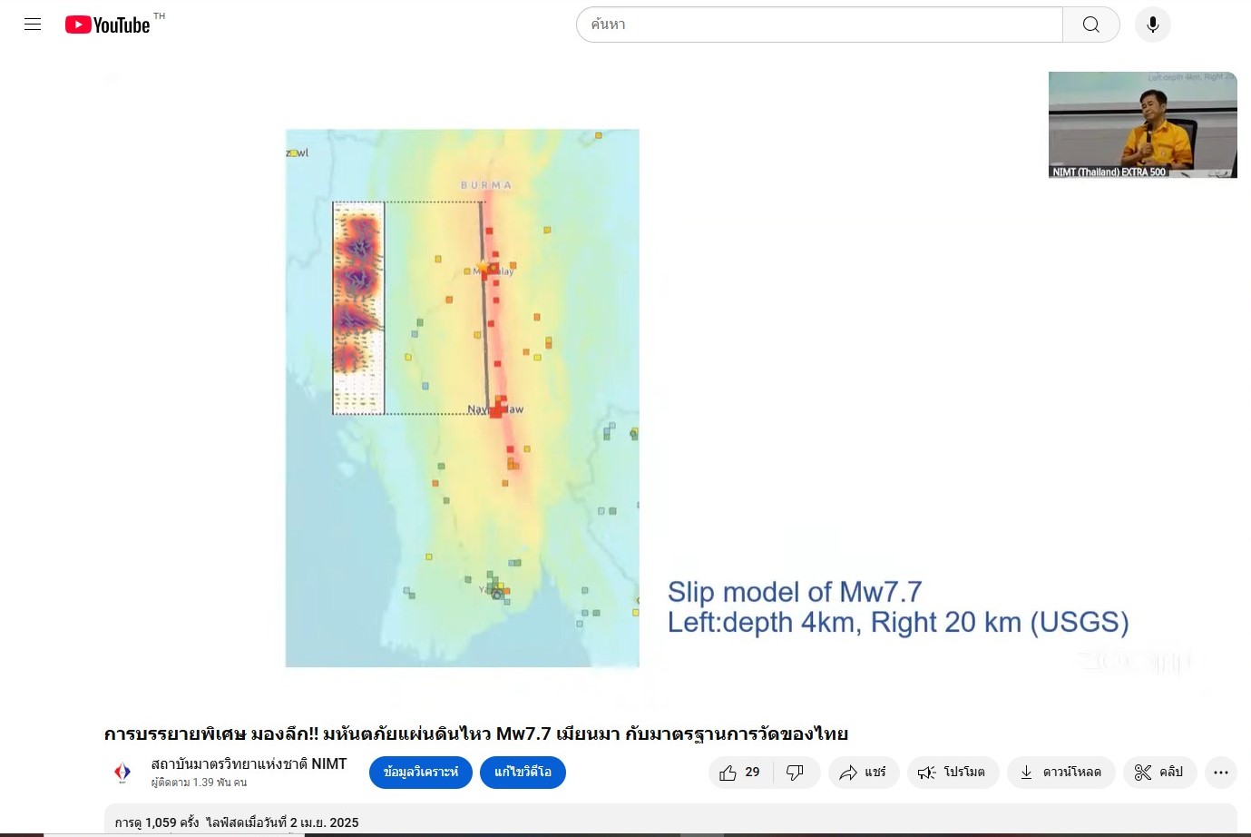
Task: Start voice search with microphone icon
Action: coord(1152,25)
